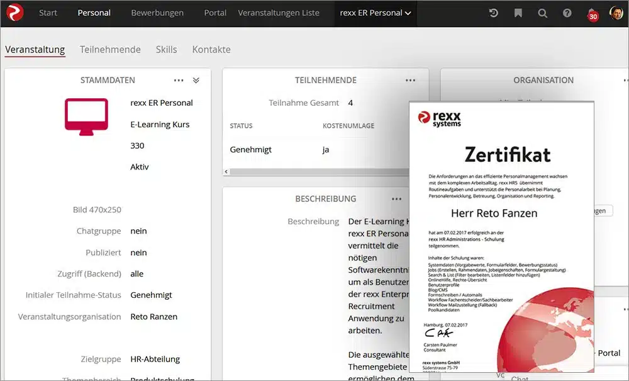Click the Genehmigt status cell in the Teilnehmende table

(251, 149)
